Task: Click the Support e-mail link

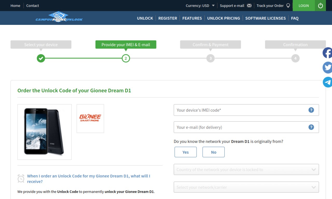Action: 232,5
